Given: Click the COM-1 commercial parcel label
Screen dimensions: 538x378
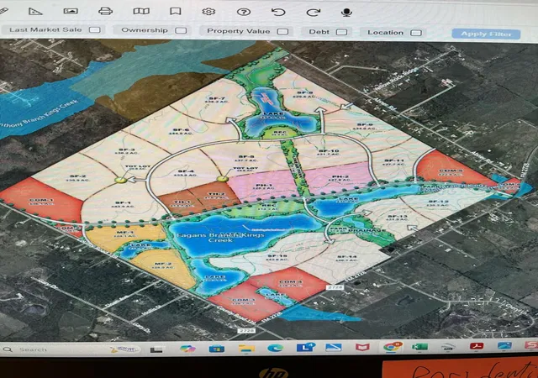Looking at the screenshot, I should tap(41, 202).
